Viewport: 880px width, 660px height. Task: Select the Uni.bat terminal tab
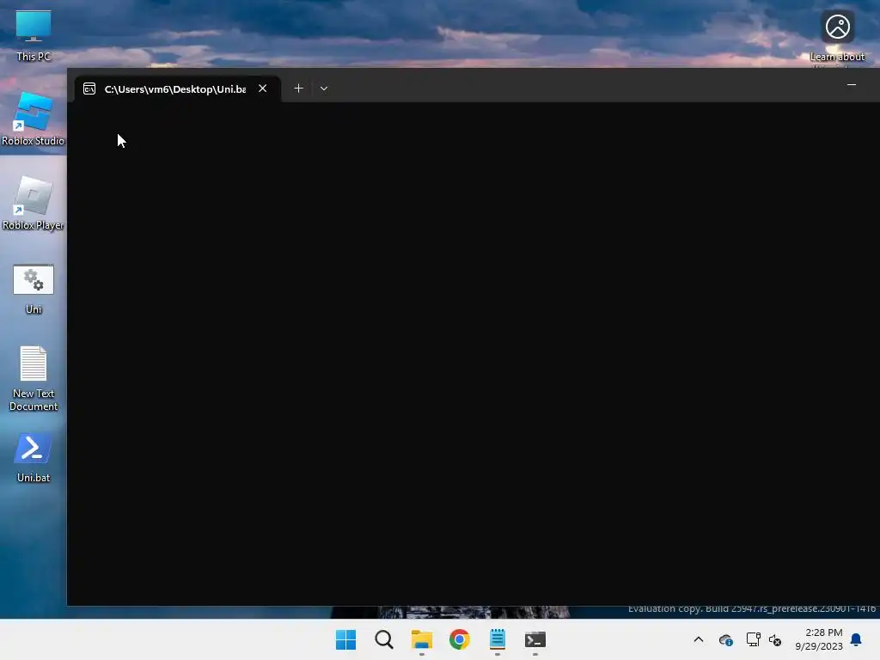(x=177, y=89)
